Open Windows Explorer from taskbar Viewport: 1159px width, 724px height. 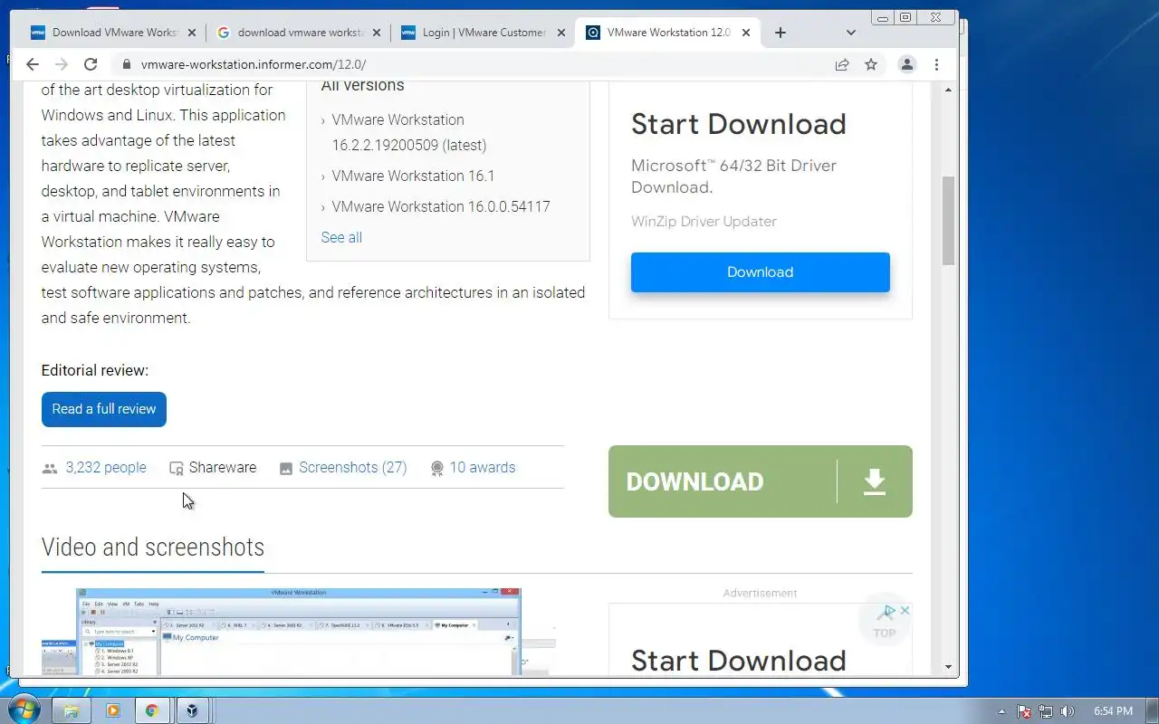(72, 711)
